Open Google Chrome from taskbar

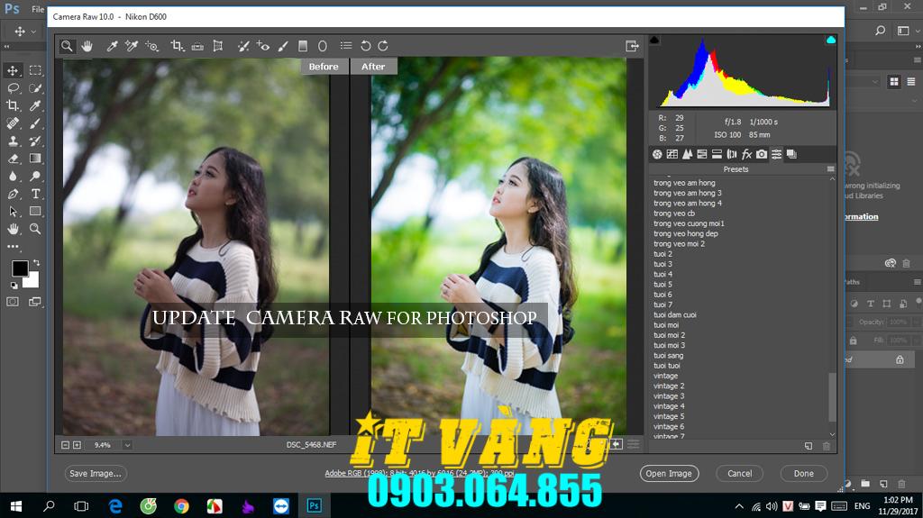coord(181,505)
